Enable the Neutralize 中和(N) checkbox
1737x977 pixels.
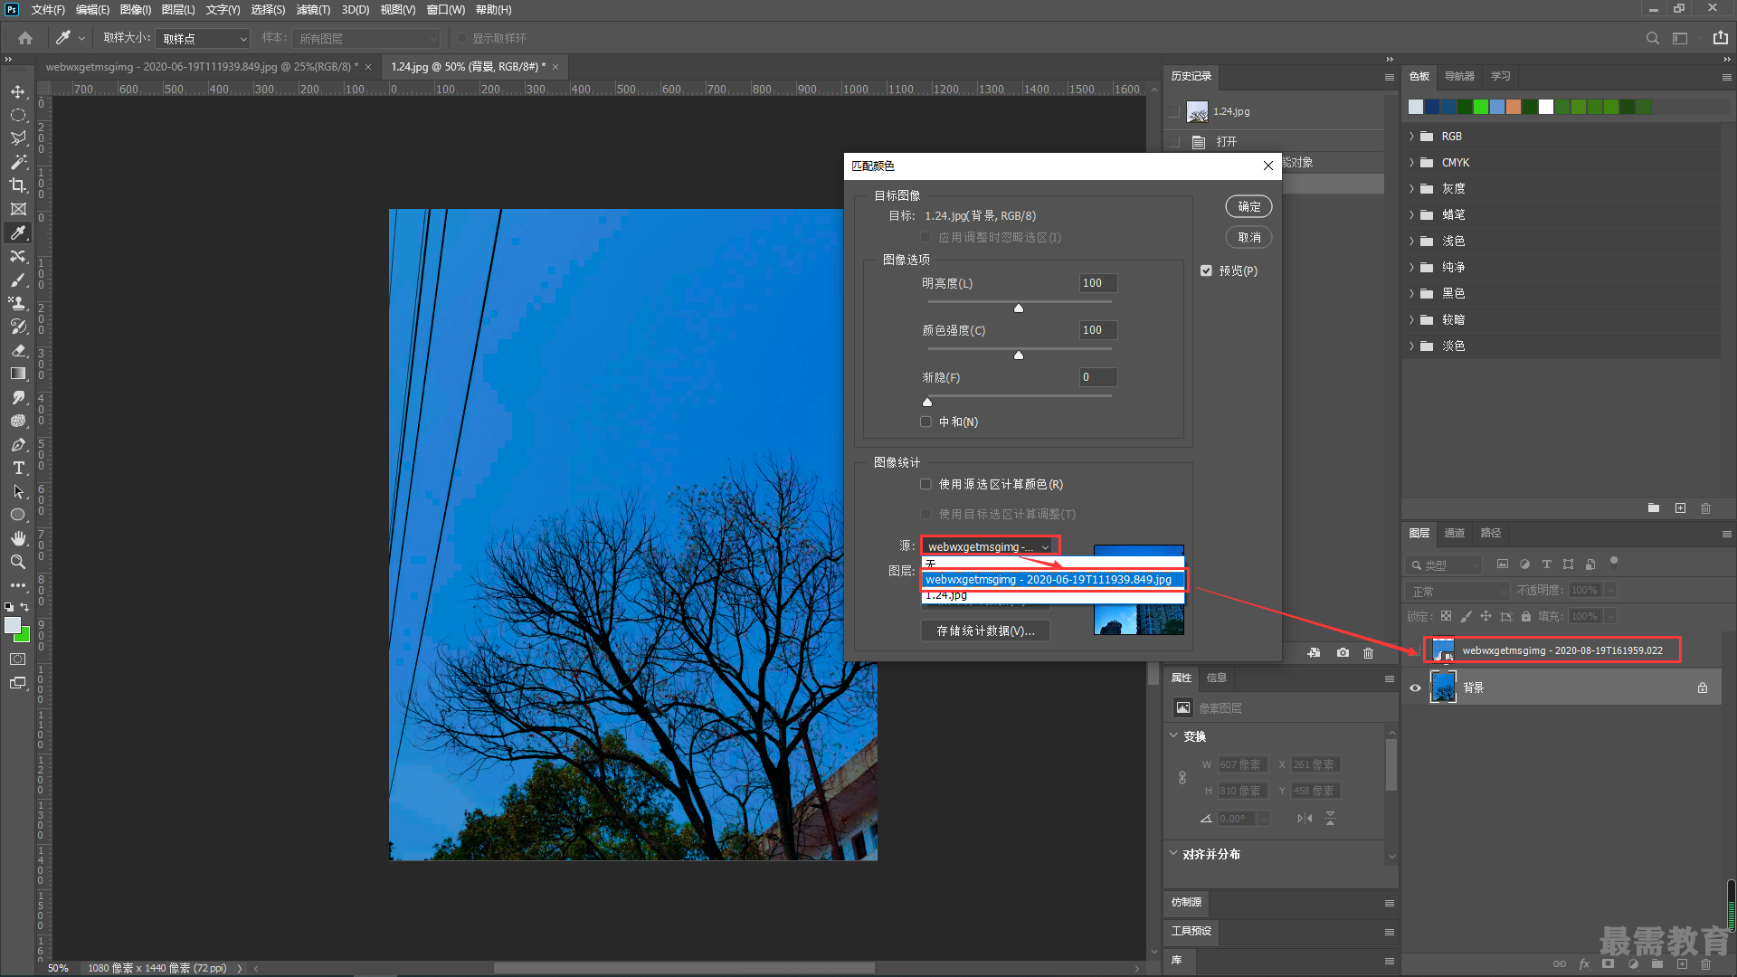pyautogui.click(x=925, y=422)
